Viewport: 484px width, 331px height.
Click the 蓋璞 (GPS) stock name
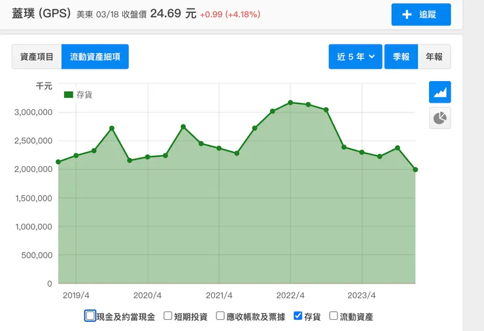41,14
